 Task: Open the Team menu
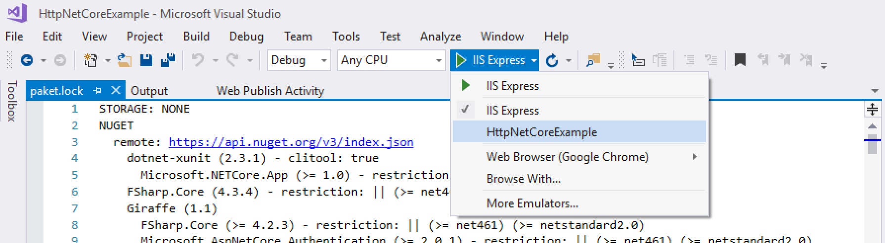point(298,37)
